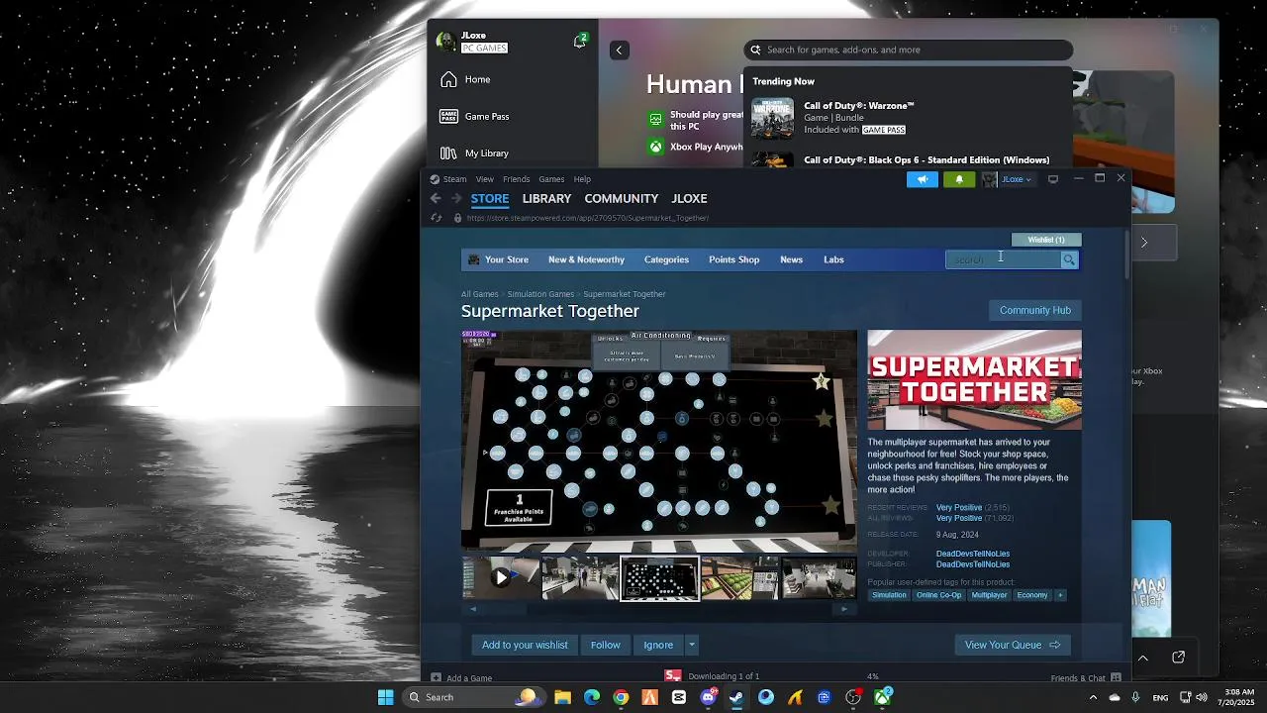Viewport: 1267px width, 713px height.
Task: Click the JLoxe avatar in Steam title bar
Action: coord(989,179)
